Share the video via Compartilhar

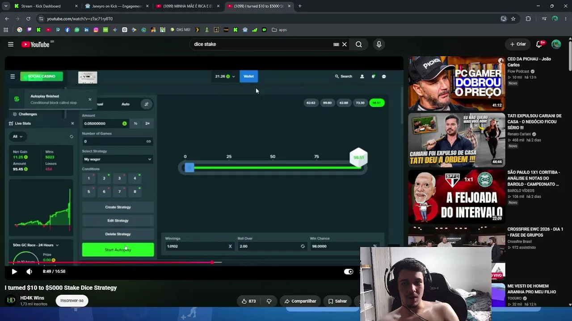[x=300, y=301]
